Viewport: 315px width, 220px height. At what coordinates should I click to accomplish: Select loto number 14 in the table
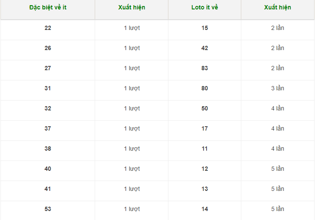click(204, 209)
